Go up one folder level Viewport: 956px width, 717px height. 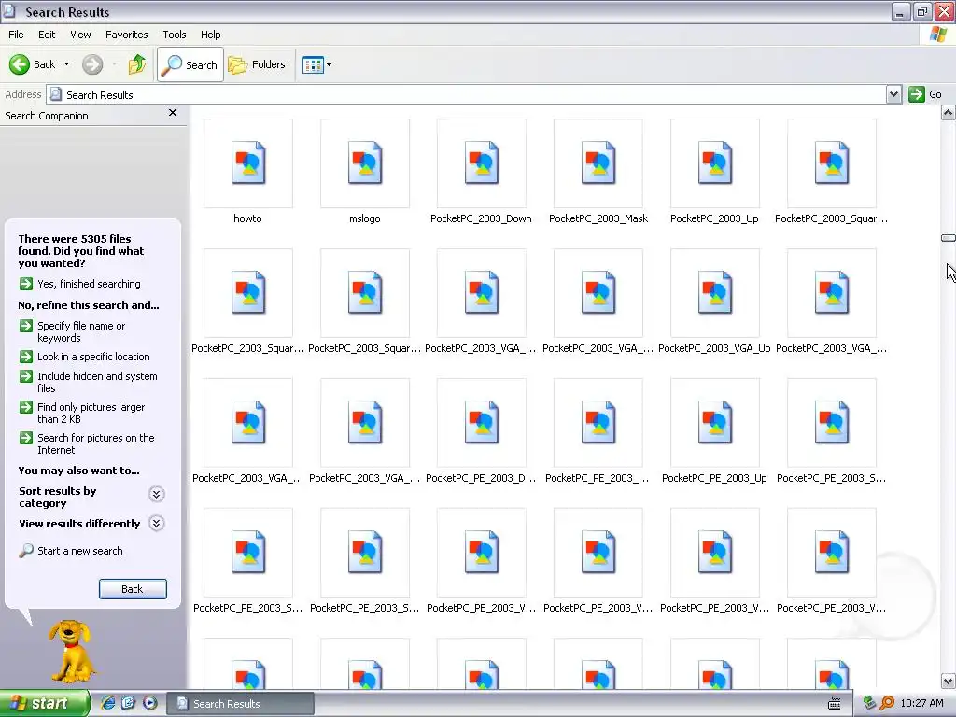[x=137, y=64]
